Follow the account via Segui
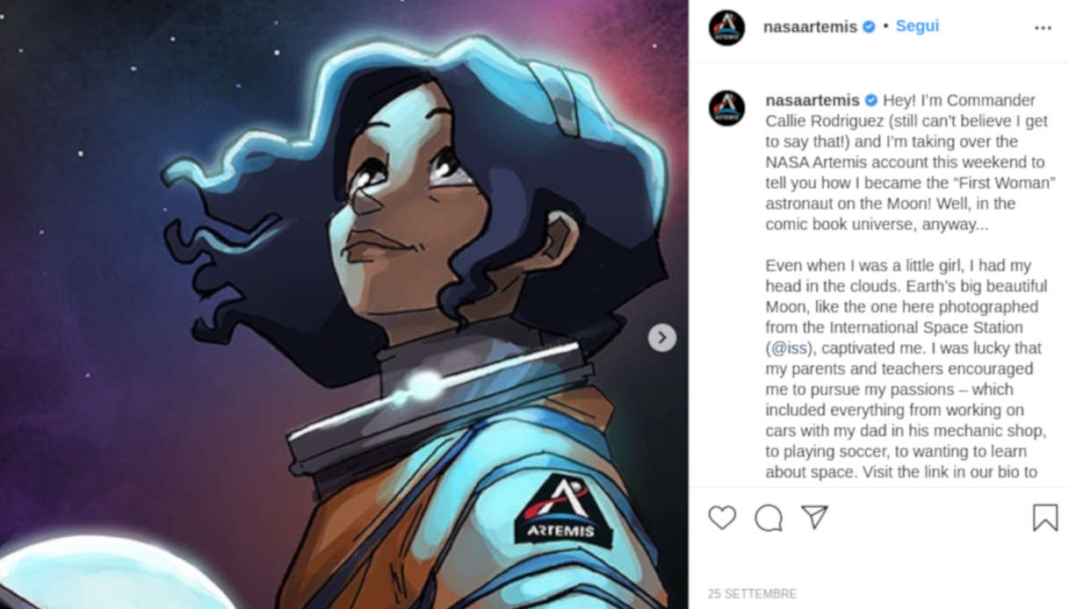1069x609 pixels. (917, 26)
